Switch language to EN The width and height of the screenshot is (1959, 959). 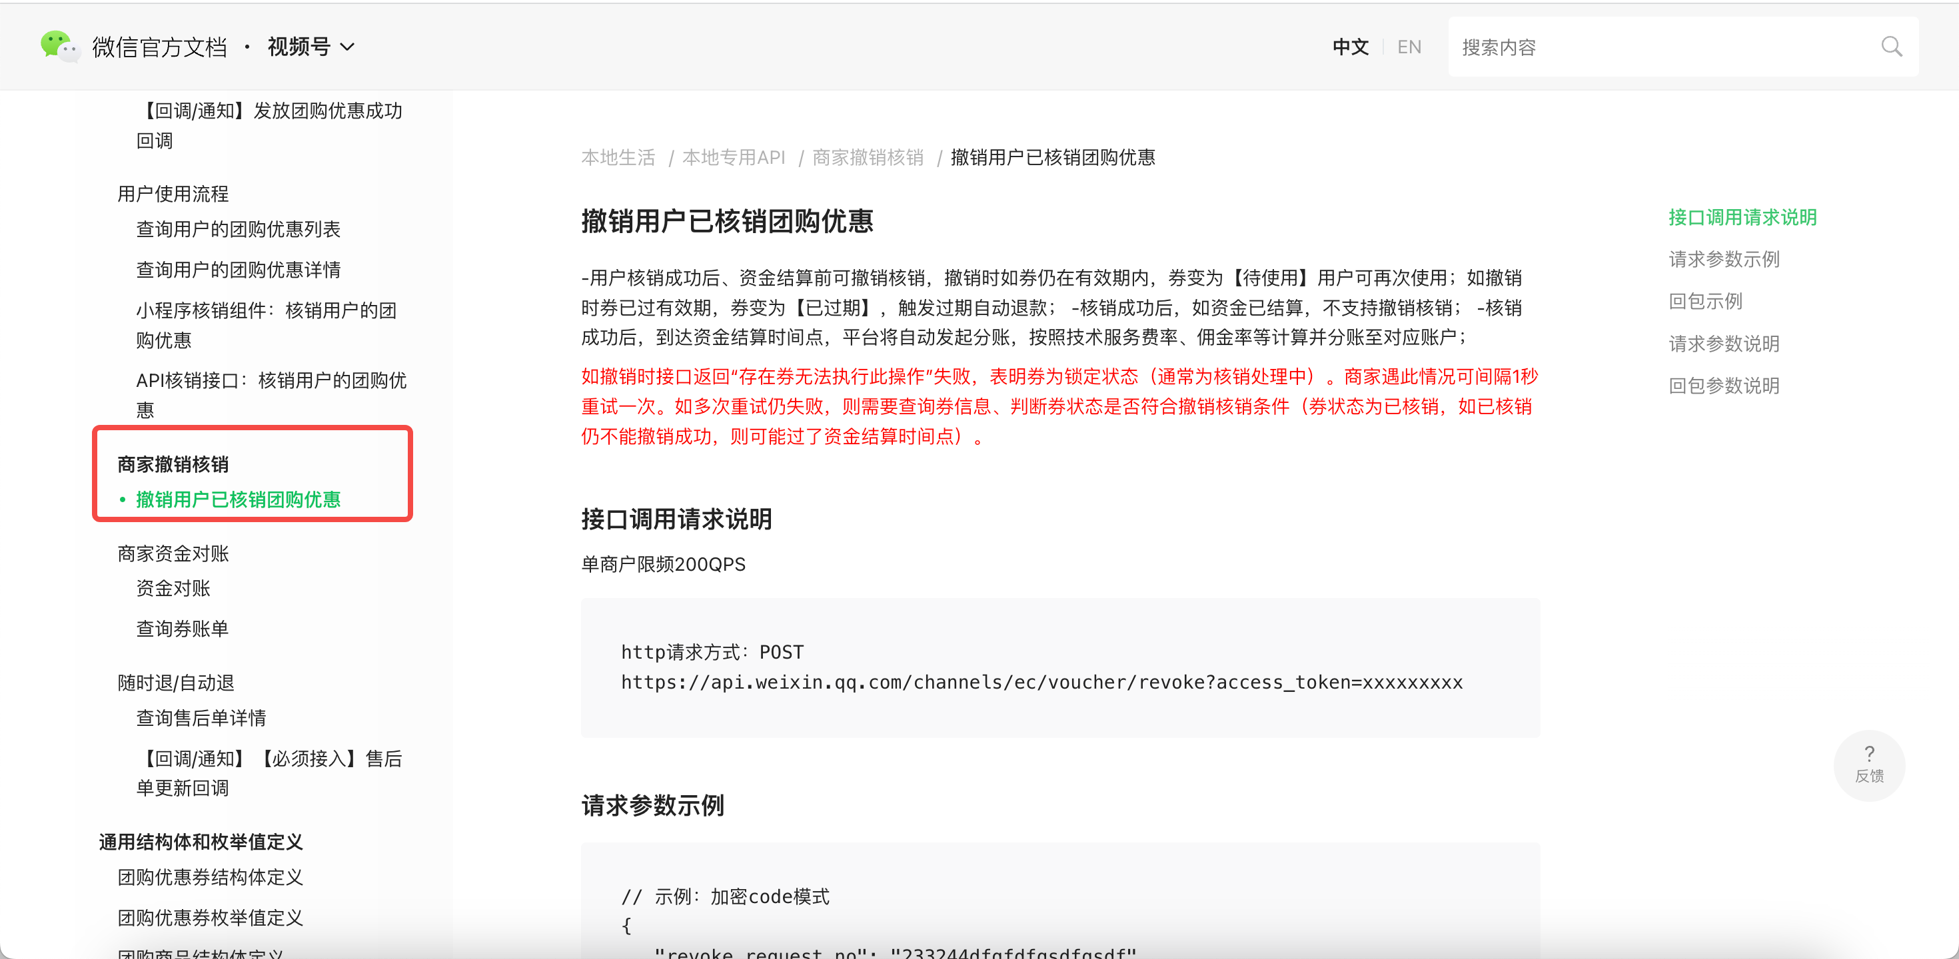tap(1409, 47)
